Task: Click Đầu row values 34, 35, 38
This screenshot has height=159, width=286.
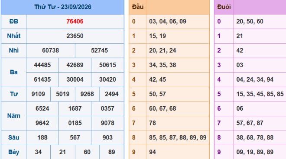Action: click(162, 65)
